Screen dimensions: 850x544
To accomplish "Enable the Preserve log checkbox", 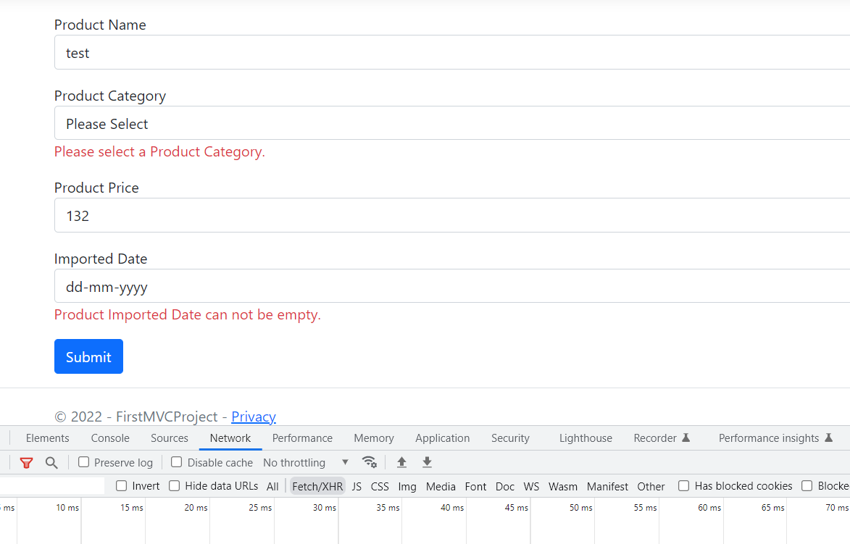I will click(83, 461).
